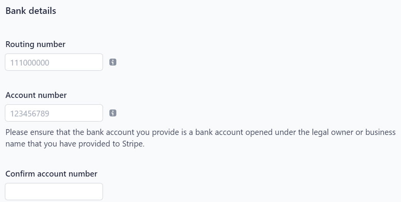Click the info icon beside Account number field
This screenshot has width=401, height=202.
pos(113,113)
